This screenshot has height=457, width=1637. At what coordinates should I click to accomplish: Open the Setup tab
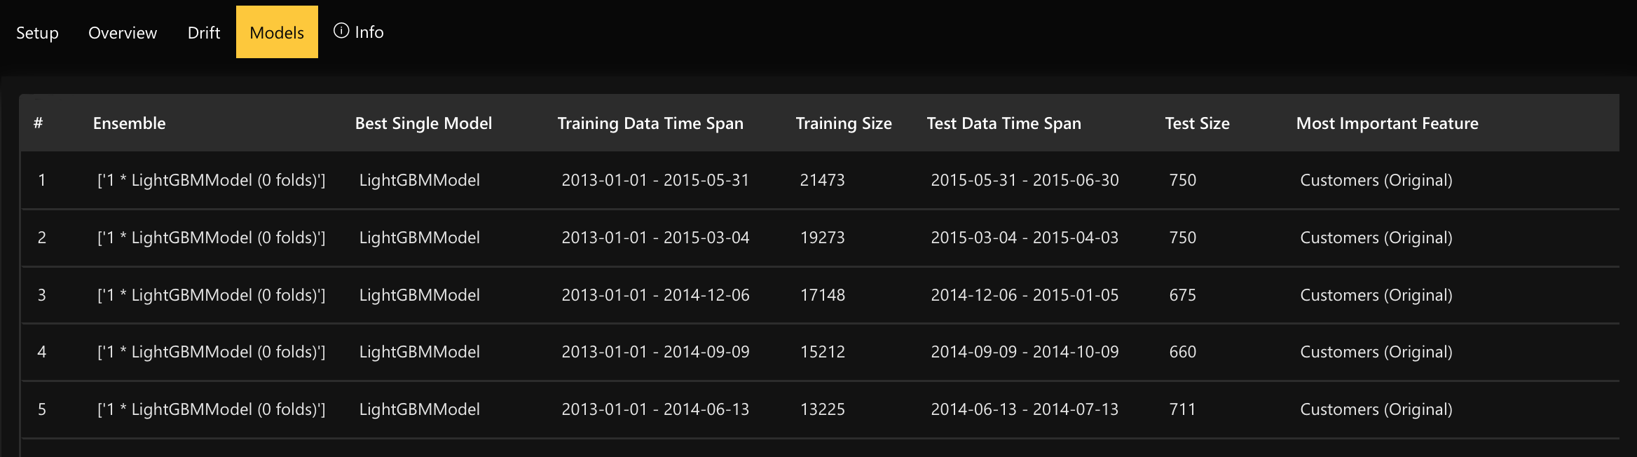pos(37,33)
